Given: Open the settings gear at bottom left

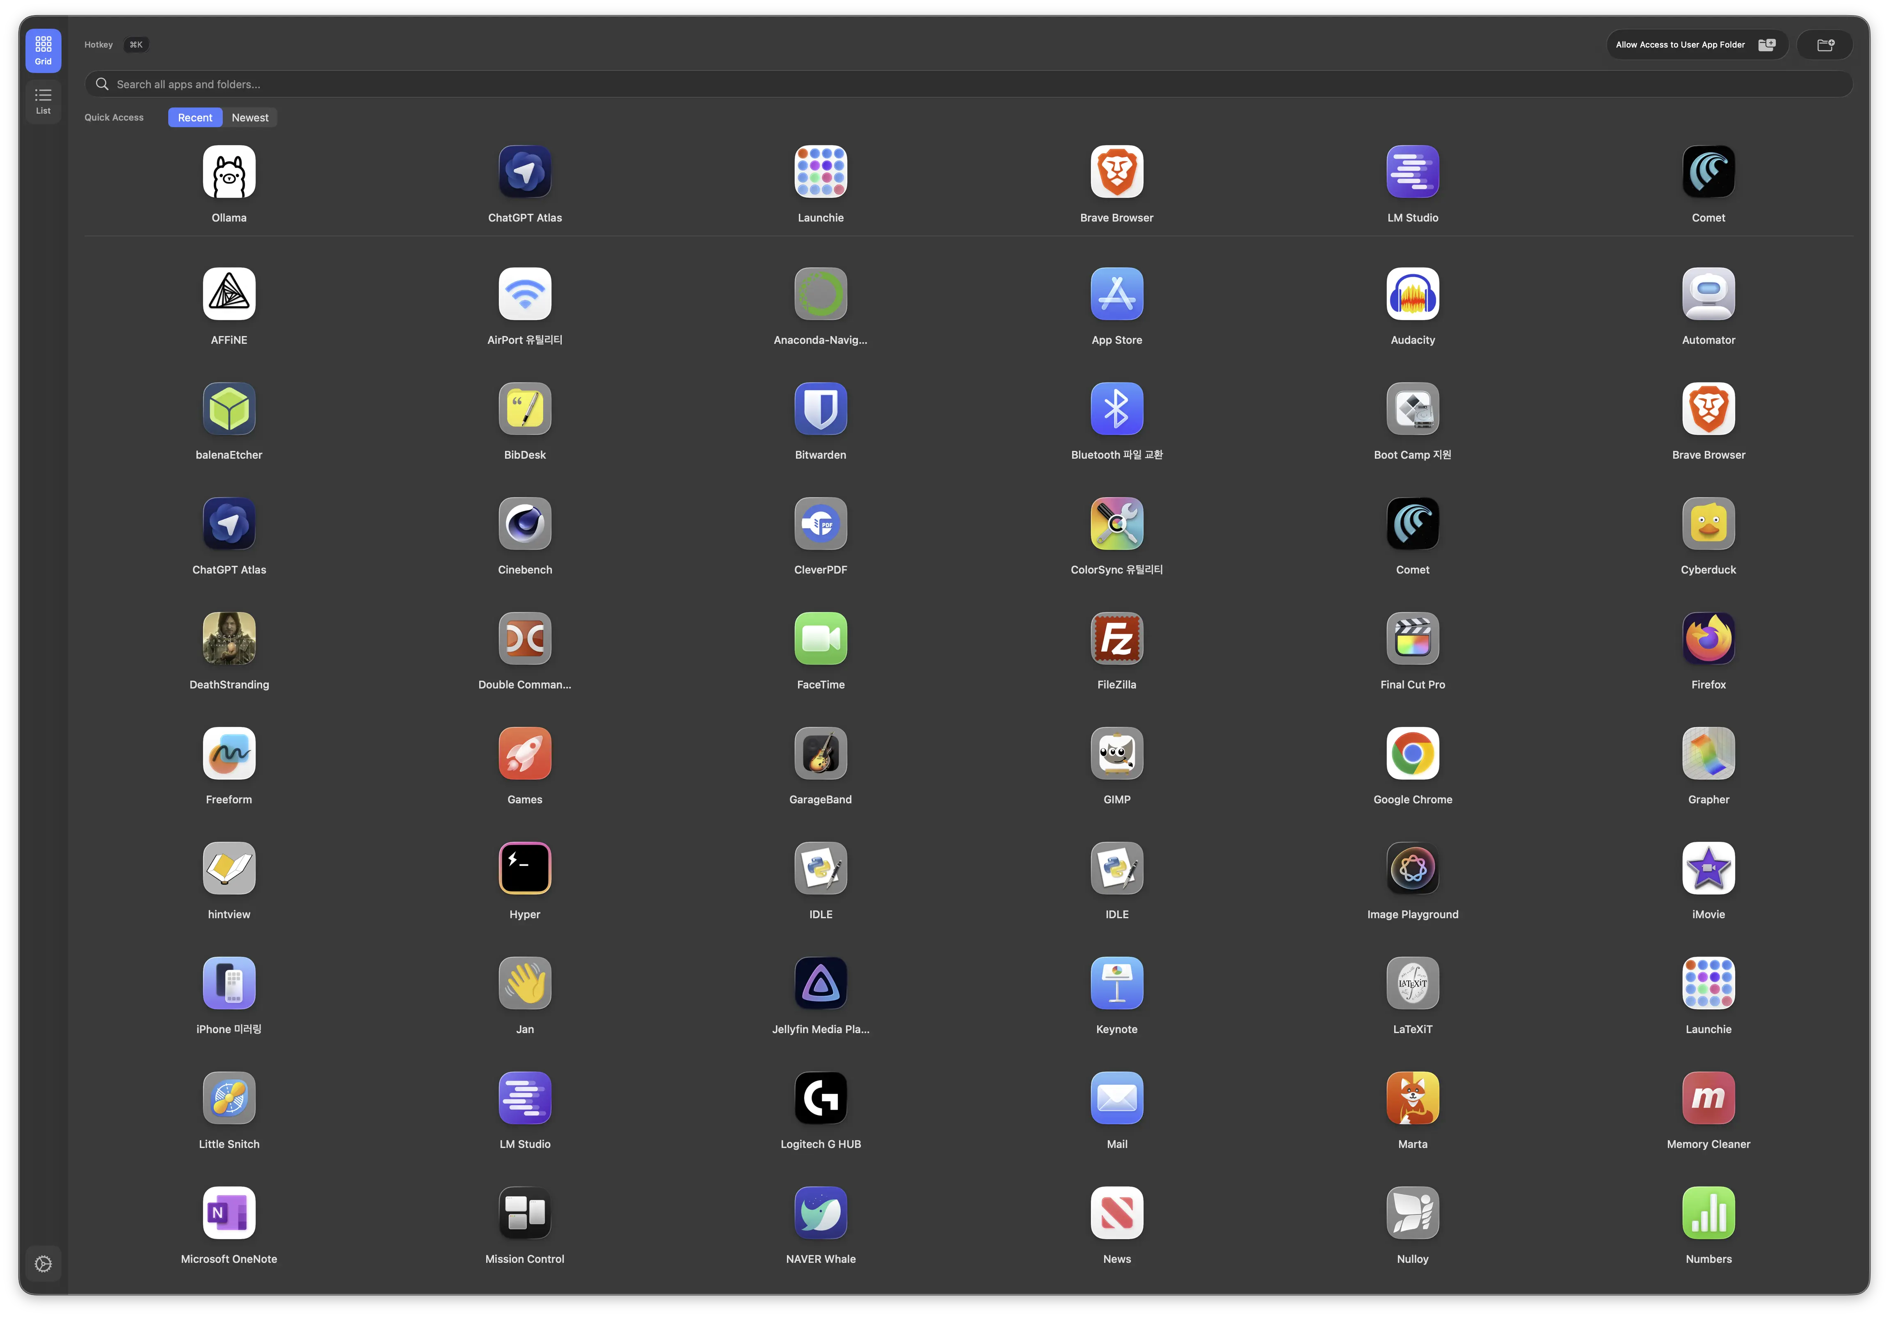Looking at the screenshot, I should (x=43, y=1264).
